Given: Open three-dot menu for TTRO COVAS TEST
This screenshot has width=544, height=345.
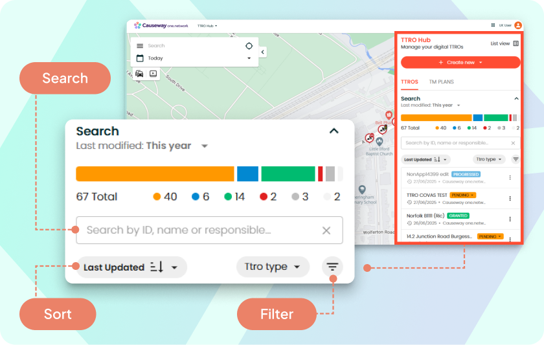Looking at the screenshot, I should tap(510, 198).
